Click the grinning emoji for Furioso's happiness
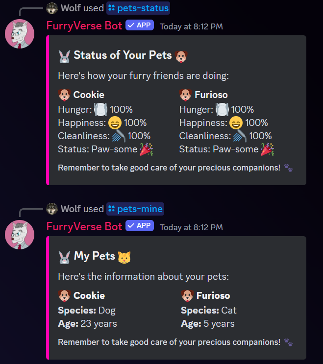The width and height of the screenshot is (323, 364). click(x=236, y=122)
